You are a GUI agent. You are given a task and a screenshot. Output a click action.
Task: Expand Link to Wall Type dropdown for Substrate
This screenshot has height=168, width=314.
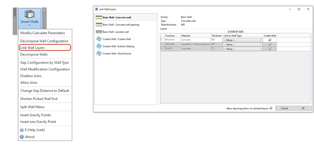(x=242, y=44)
